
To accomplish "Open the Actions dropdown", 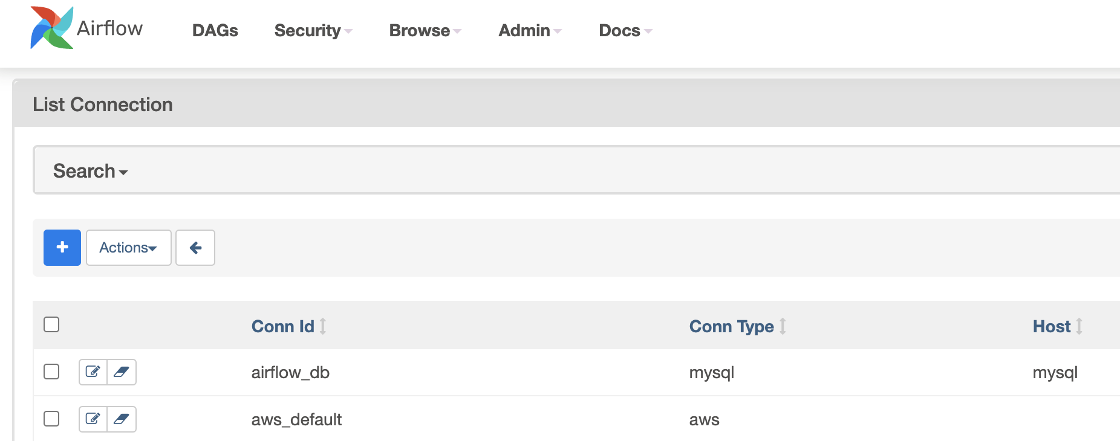I will (x=128, y=248).
